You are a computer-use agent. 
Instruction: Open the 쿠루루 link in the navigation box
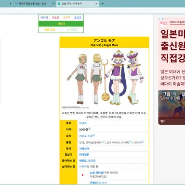tap(66, 17)
